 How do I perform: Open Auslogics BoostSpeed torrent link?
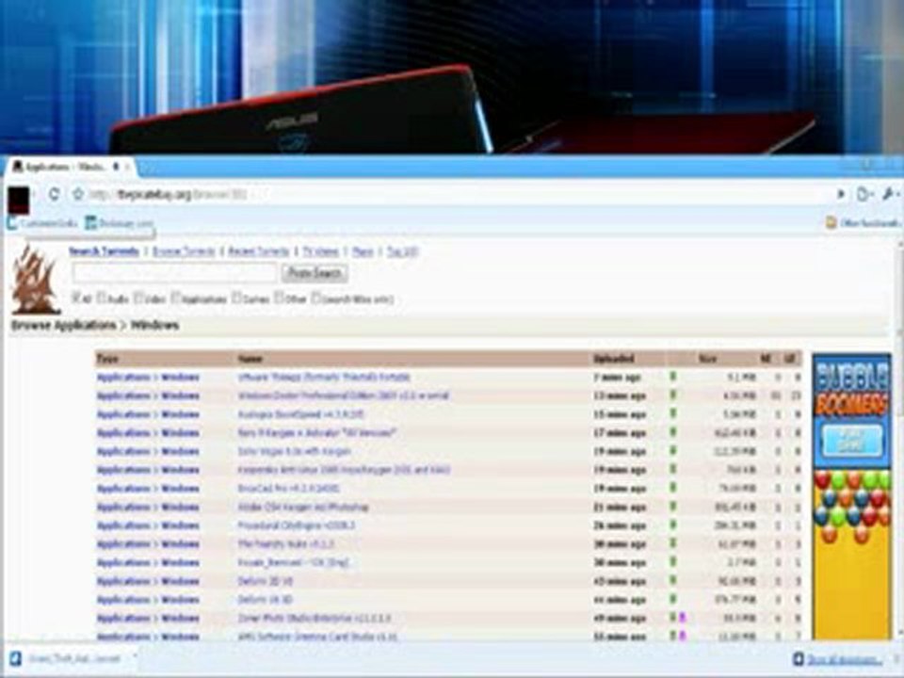pos(300,414)
